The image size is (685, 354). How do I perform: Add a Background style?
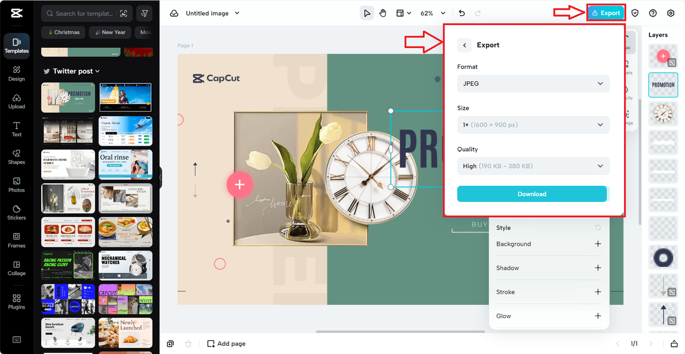click(x=598, y=244)
